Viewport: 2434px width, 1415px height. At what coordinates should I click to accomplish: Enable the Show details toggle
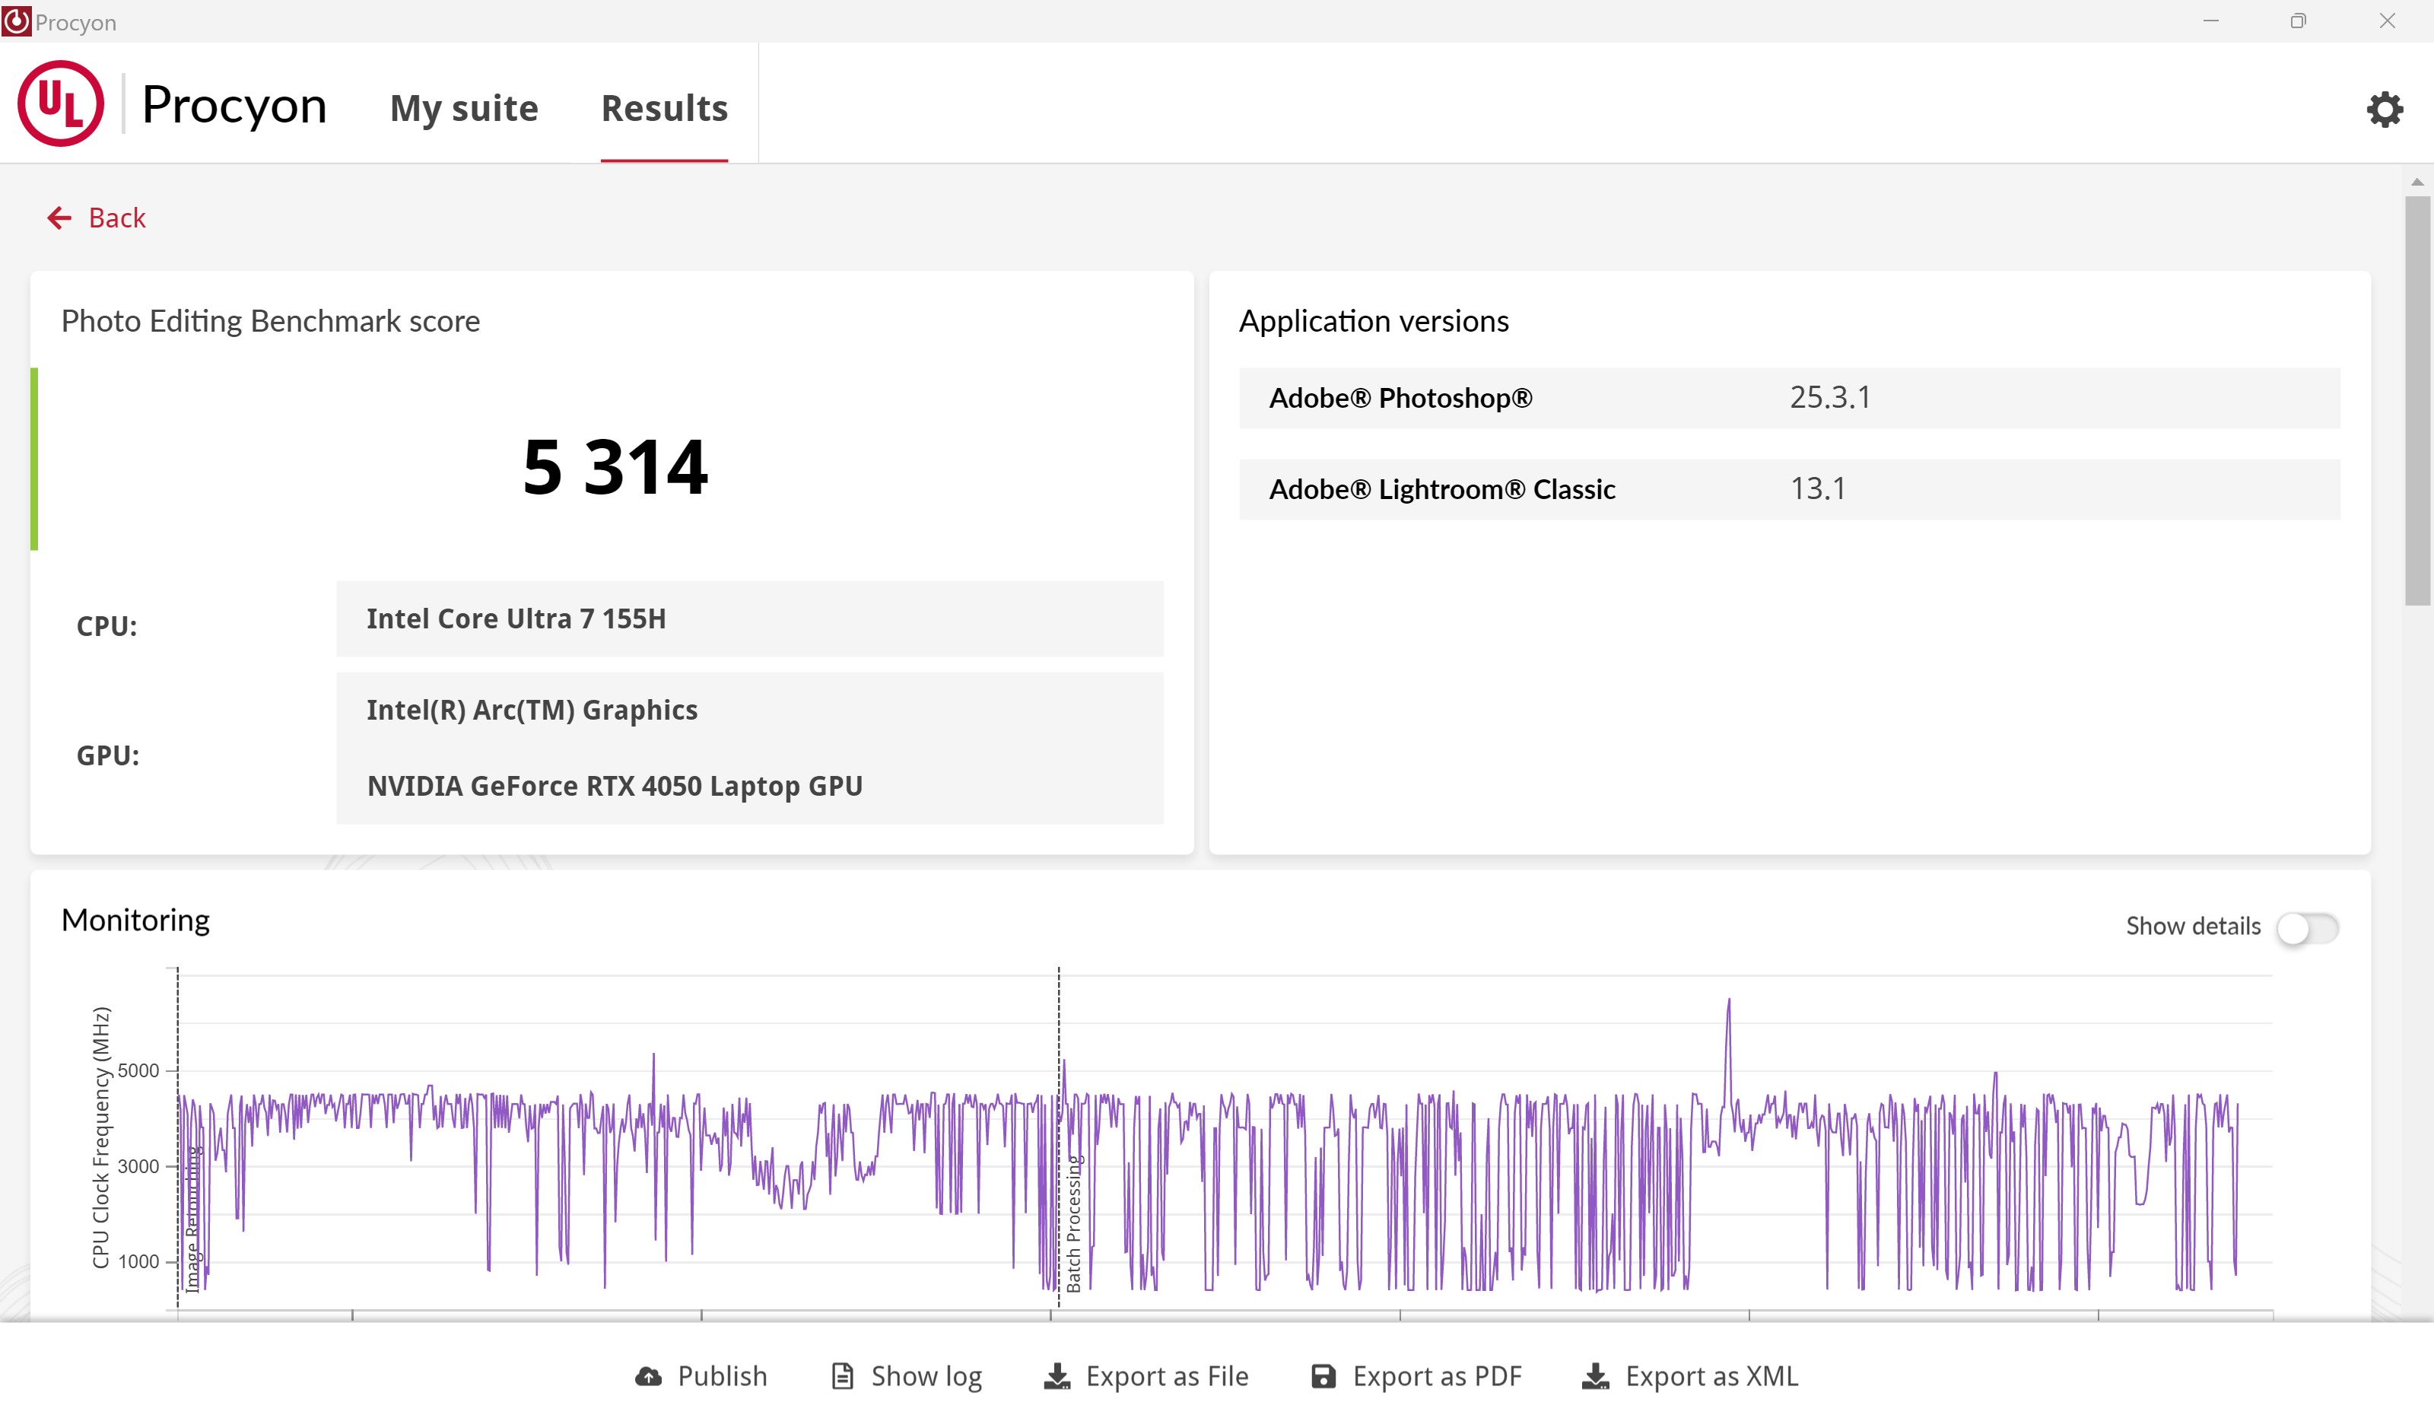[x=2306, y=927]
